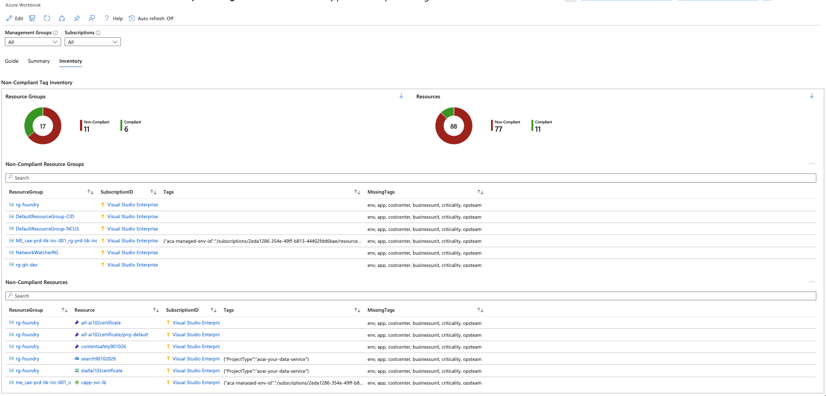Image resolution: width=826 pixels, height=396 pixels.
Task: Open Visual Studio Enterprise link in contentsafety901026 row
Action: [x=196, y=346]
